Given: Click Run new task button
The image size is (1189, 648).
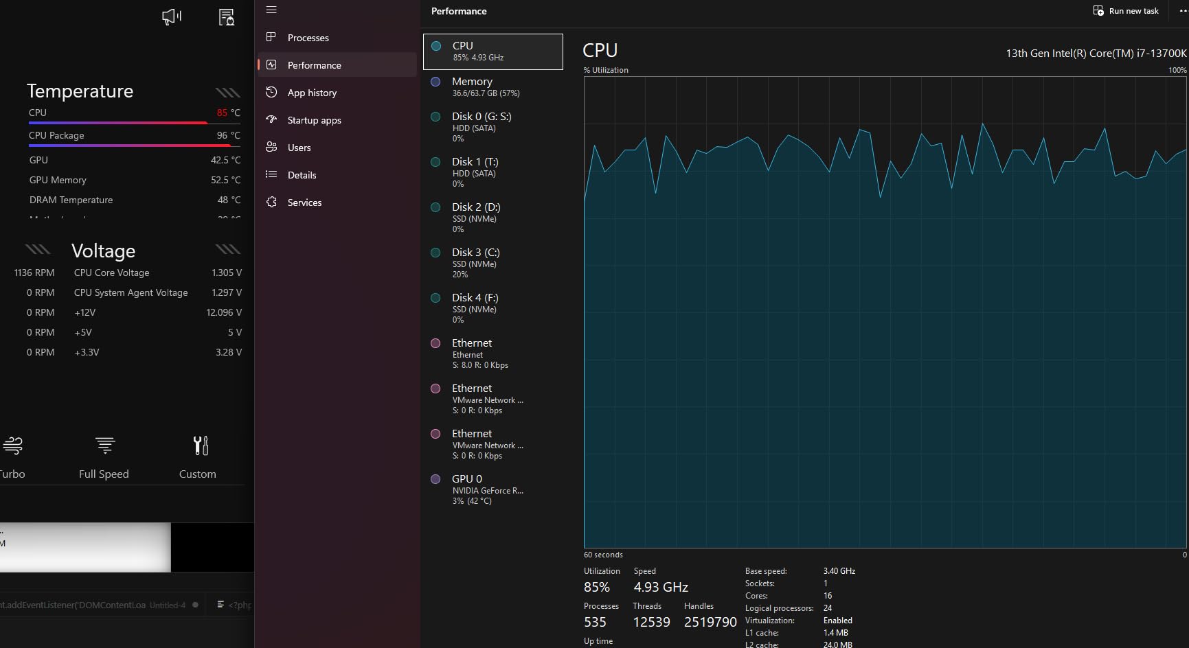Looking at the screenshot, I should click(1126, 11).
